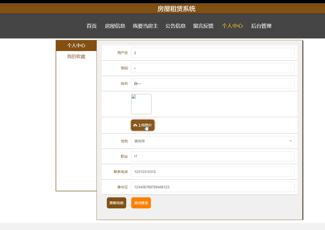Open 我的收藏 in the sidebar

(x=76, y=56)
